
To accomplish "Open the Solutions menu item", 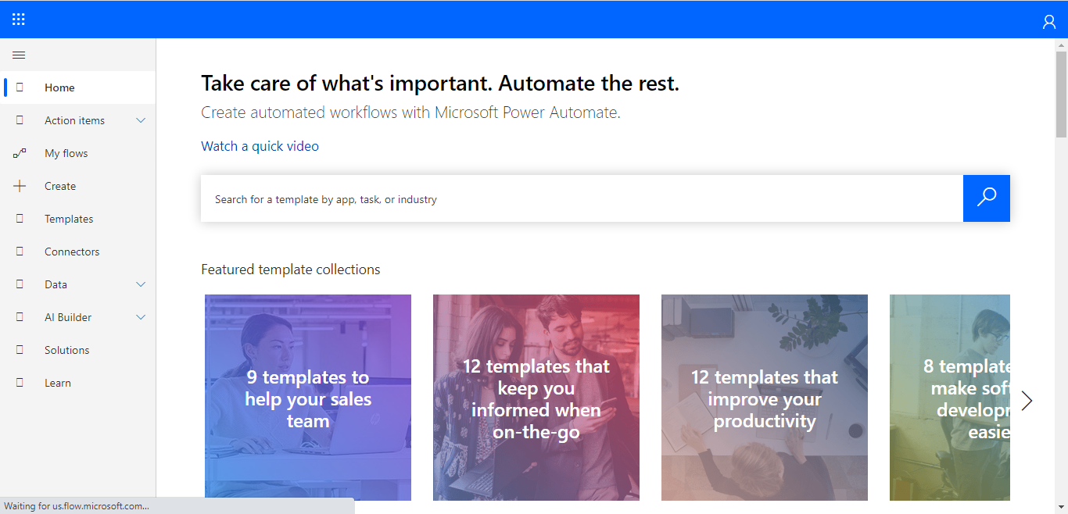I will 67,350.
